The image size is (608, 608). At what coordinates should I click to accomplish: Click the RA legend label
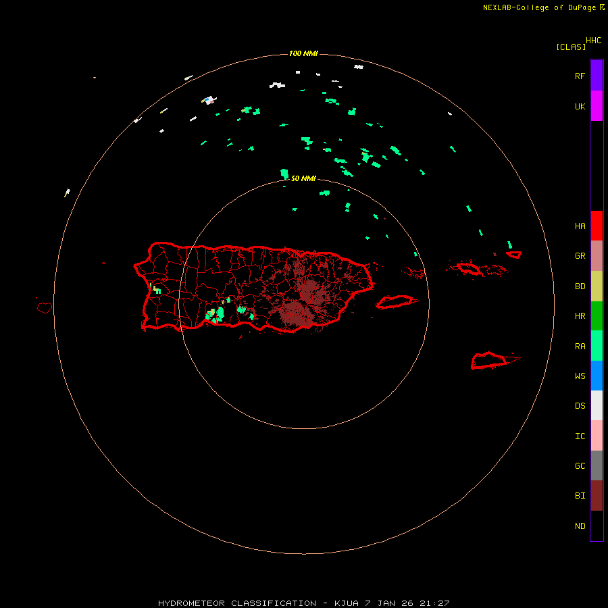(x=580, y=347)
